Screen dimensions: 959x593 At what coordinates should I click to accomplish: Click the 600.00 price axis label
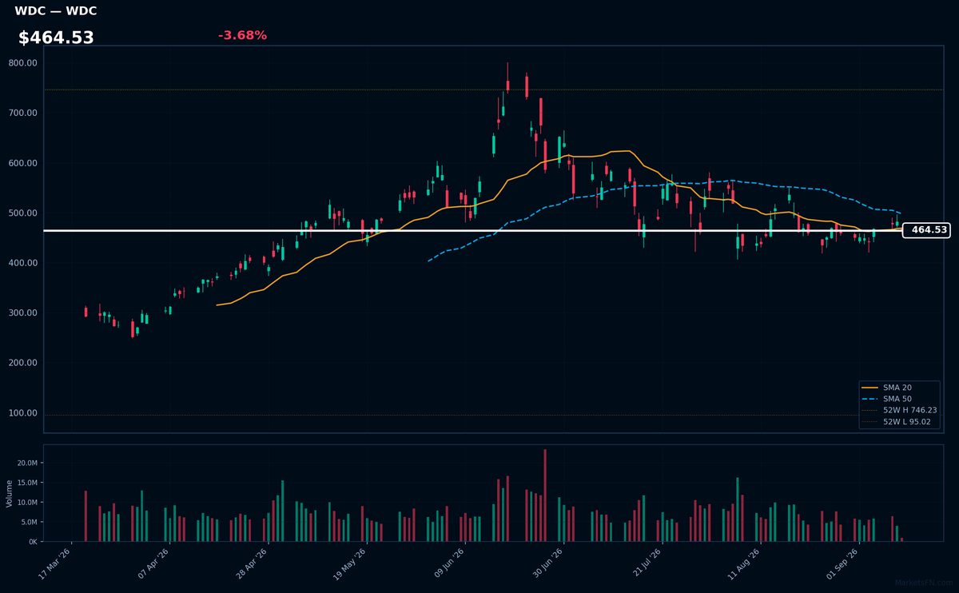pyautogui.click(x=23, y=163)
